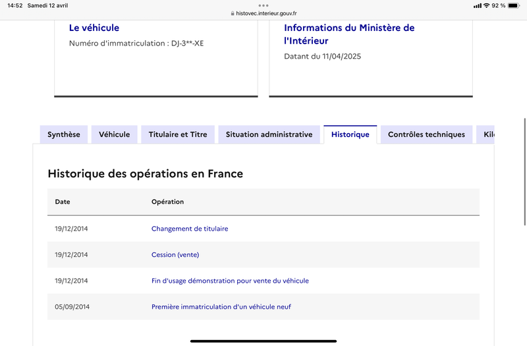Tap the home indicator bar
527x346 pixels.
point(263,341)
